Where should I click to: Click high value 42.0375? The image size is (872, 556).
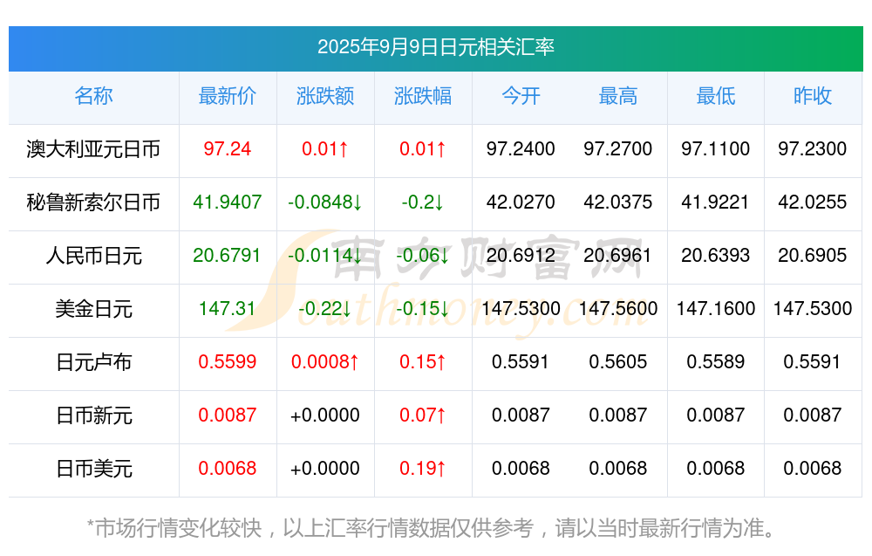[618, 202]
